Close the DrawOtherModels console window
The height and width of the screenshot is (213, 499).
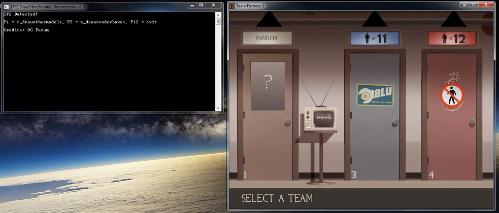click(214, 6)
